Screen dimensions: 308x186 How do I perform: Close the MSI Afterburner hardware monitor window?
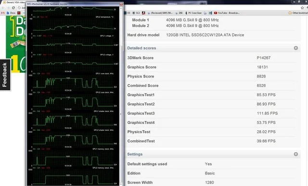(x=121, y=4)
